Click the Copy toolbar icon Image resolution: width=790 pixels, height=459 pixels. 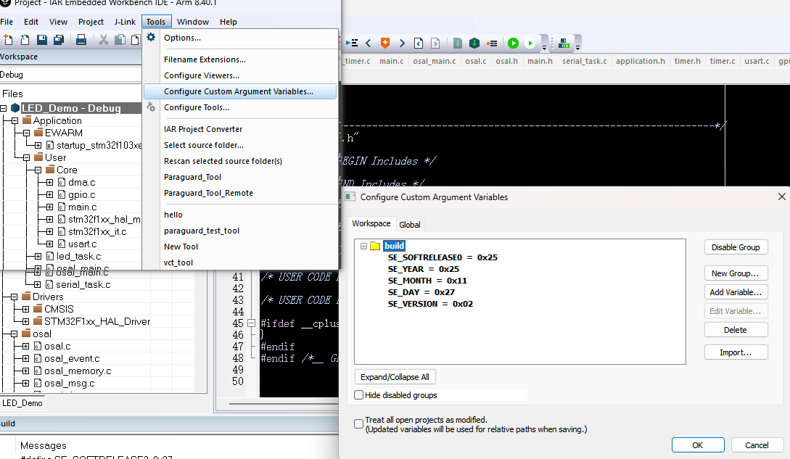[120, 40]
